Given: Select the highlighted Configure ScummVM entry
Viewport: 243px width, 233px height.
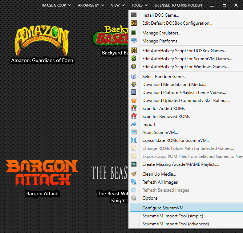Looking at the screenshot, I should 186,208.
